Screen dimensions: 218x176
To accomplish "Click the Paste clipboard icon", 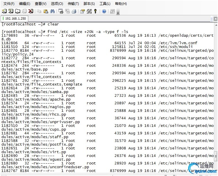I will click(46, 11).
